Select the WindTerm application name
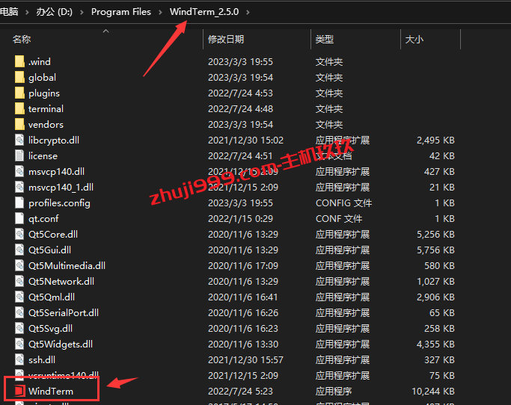Viewport: 511px width, 405px height. 51,391
